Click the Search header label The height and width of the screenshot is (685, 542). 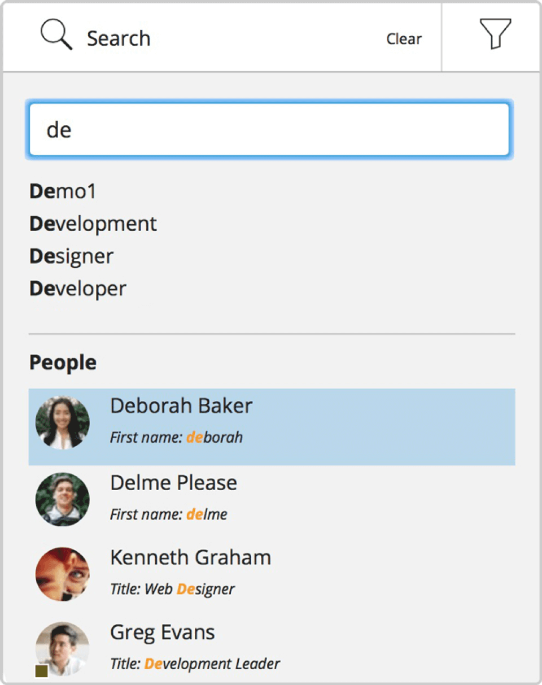click(x=119, y=38)
